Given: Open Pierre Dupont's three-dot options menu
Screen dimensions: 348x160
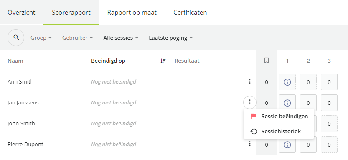Looking at the screenshot, I should [x=250, y=144].
